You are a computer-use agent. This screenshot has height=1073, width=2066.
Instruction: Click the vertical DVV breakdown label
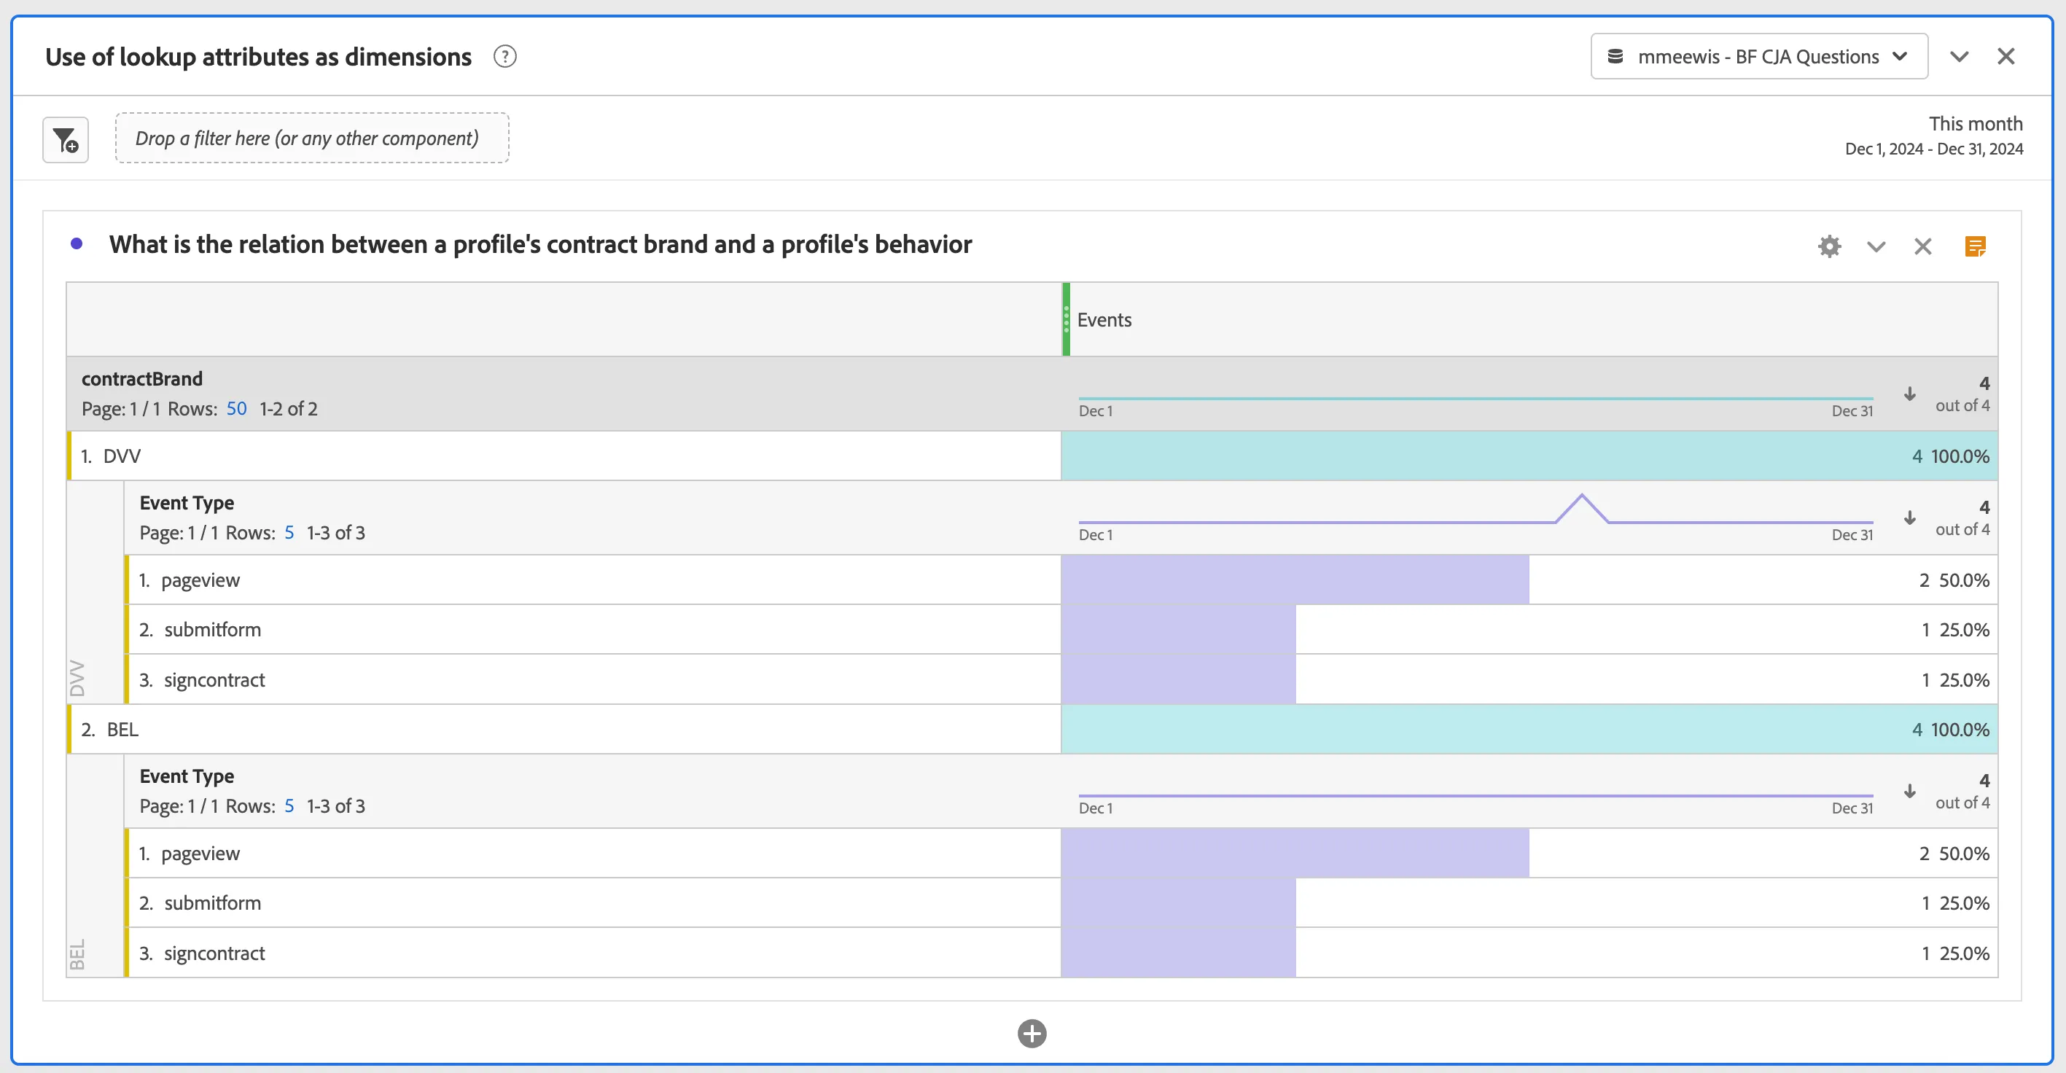[x=77, y=679]
